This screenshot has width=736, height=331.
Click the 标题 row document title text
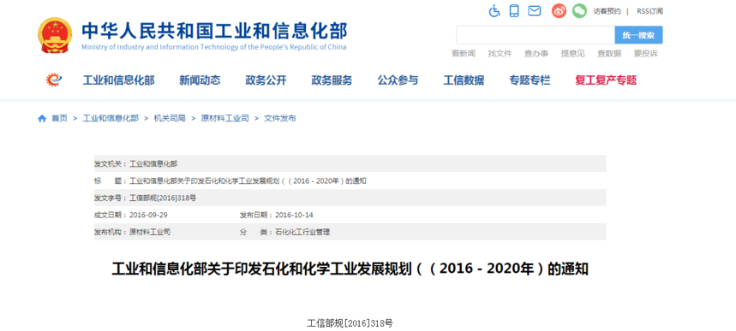tap(248, 181)
